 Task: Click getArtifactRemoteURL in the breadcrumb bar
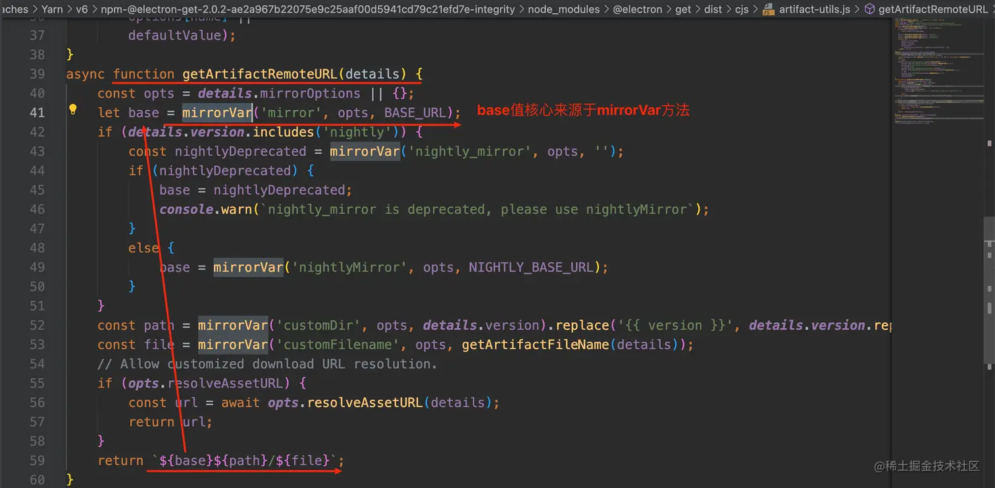click(x=929, y=9)
